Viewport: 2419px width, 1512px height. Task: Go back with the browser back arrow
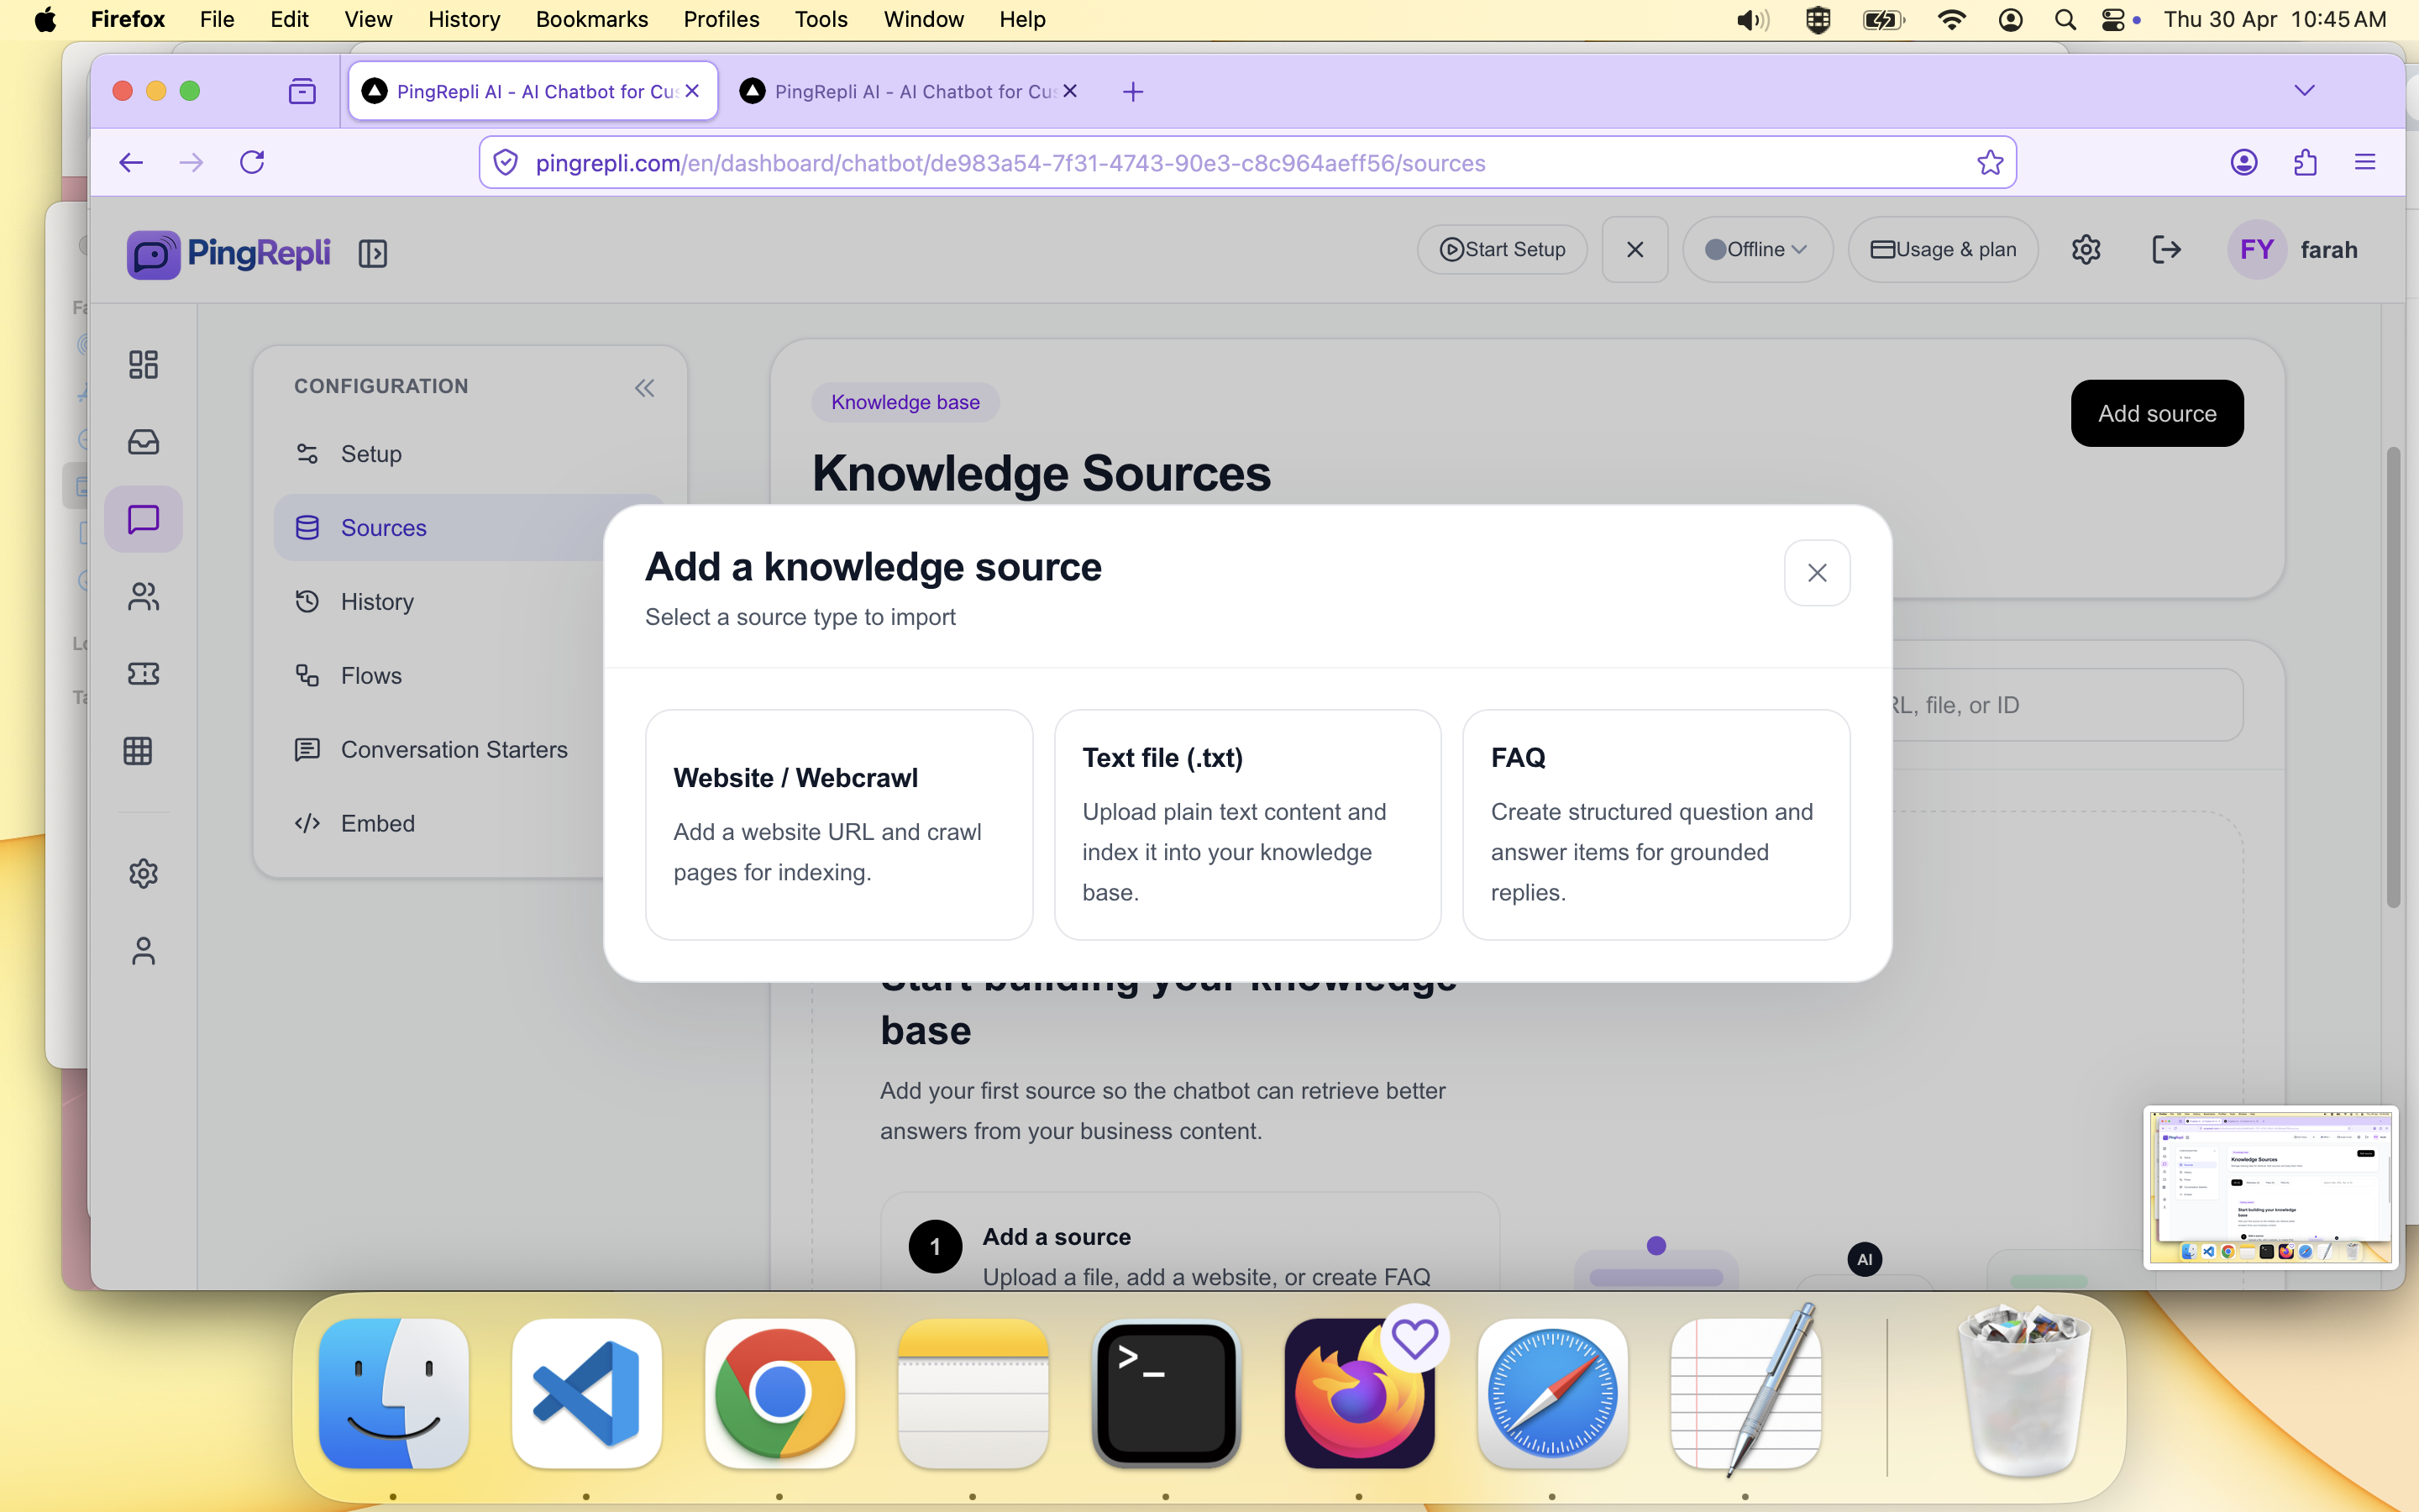(131, 162)
